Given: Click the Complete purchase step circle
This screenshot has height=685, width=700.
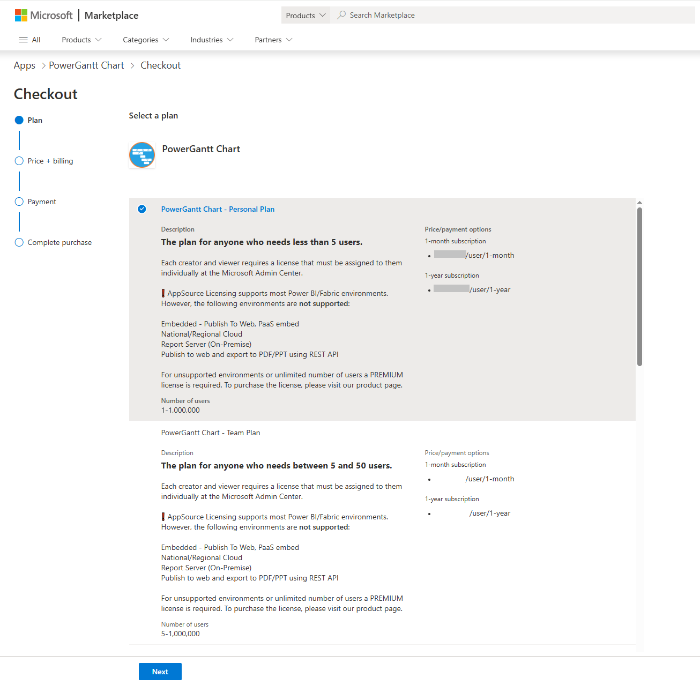Looking at the screenshot, I should (x=19, y=242).
